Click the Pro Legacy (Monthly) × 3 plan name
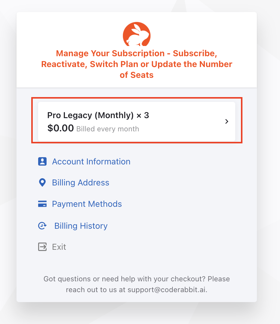This screenshot has width=280, height=324. point(98,115)
